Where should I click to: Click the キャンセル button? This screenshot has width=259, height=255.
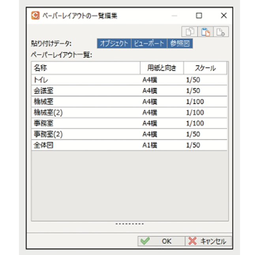[208, 241]
